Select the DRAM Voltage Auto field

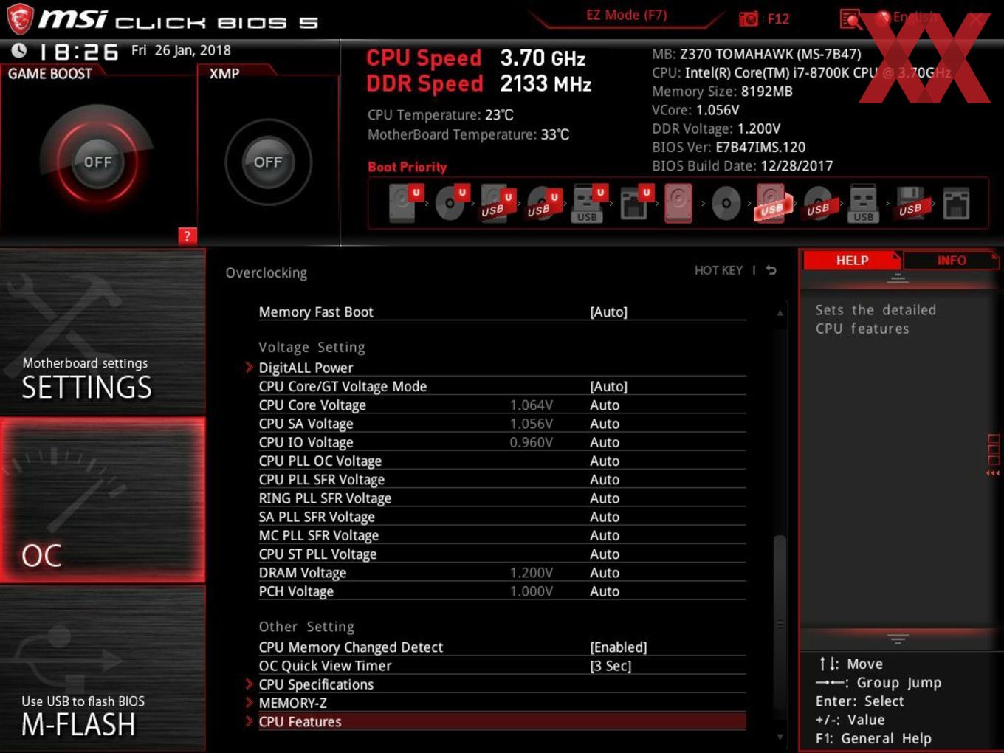coord(605,572)
